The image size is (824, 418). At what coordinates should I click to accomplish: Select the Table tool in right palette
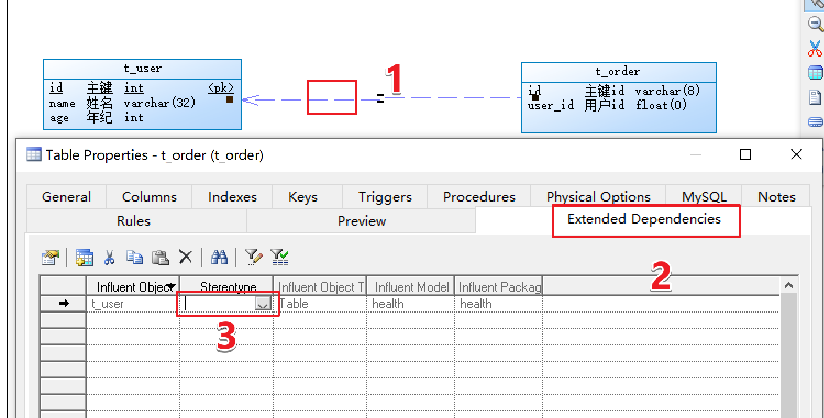[x=815, y=72]
